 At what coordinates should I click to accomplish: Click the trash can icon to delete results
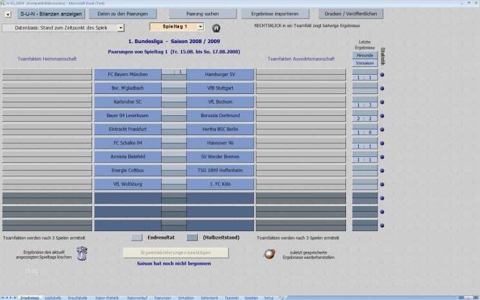[82, 254]
